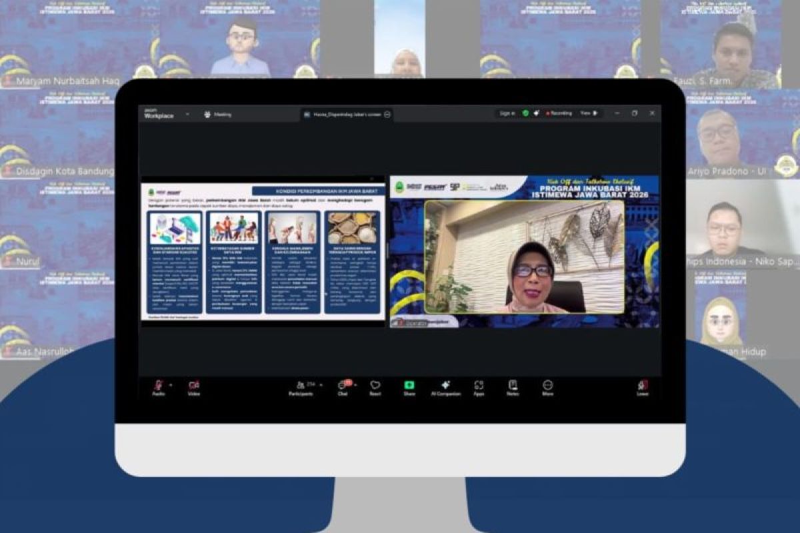Open screen share options circle icon
Viewport: 800px width, 533px height.
click(x=387, y=115)
